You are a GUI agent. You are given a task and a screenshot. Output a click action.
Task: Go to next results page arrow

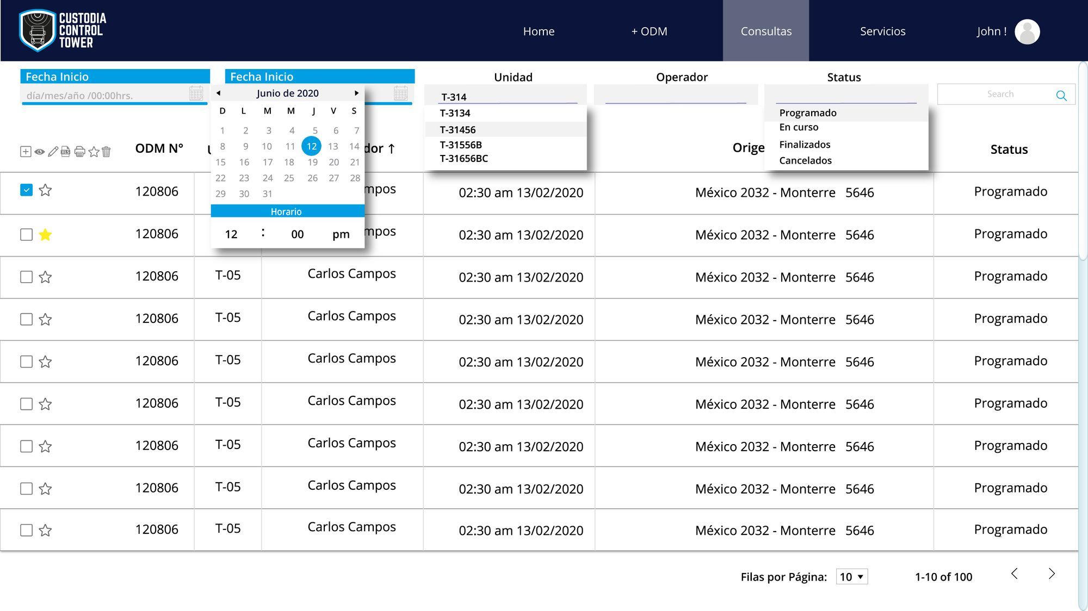point(1052,574)
